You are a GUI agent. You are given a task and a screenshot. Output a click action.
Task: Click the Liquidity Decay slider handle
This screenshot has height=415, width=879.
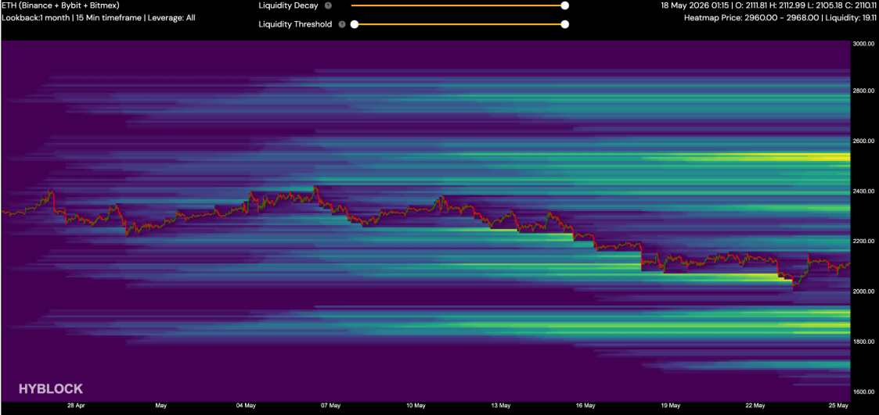565,5
